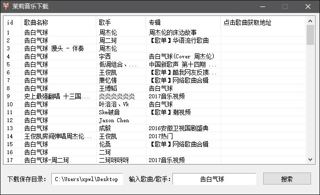Click the download save directory path field
The image size is (320, 195).
[x=87, y=179]
